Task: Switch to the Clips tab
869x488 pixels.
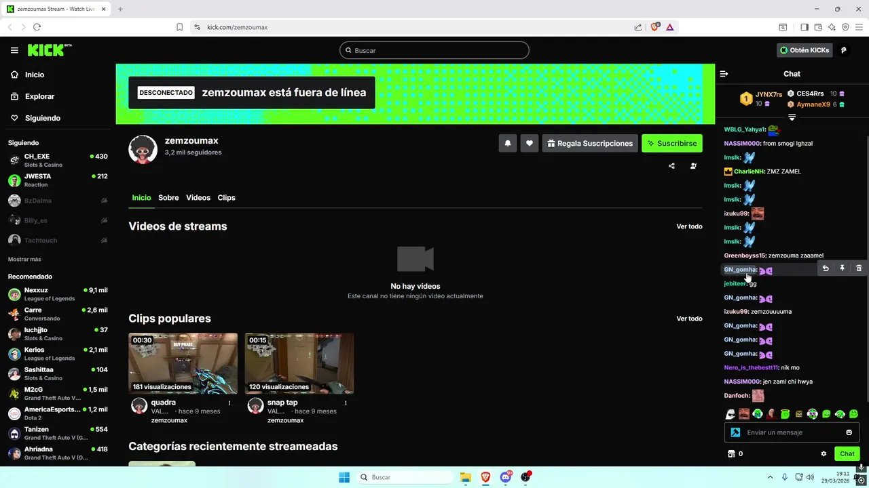Action: click(x=226, y=198)
